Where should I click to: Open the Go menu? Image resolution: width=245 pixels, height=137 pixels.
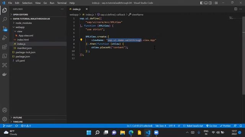(45, 3)
